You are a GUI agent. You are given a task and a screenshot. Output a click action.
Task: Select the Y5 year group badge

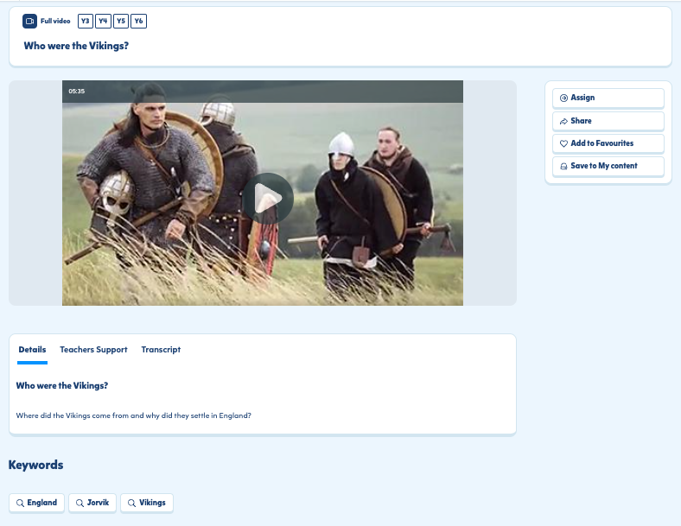click(121, 22)
